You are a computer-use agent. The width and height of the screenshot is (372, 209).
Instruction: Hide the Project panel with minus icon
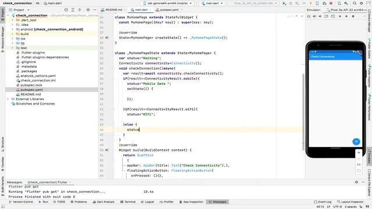(x=95, y=10)
